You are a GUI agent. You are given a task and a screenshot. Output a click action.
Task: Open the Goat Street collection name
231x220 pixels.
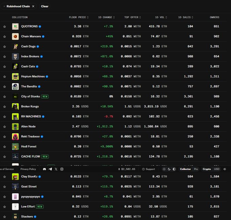tap(29, 187)
